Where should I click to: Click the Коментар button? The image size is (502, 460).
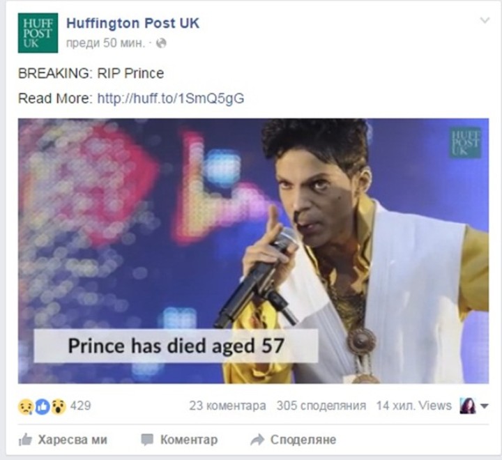click(x=180, y=440)
